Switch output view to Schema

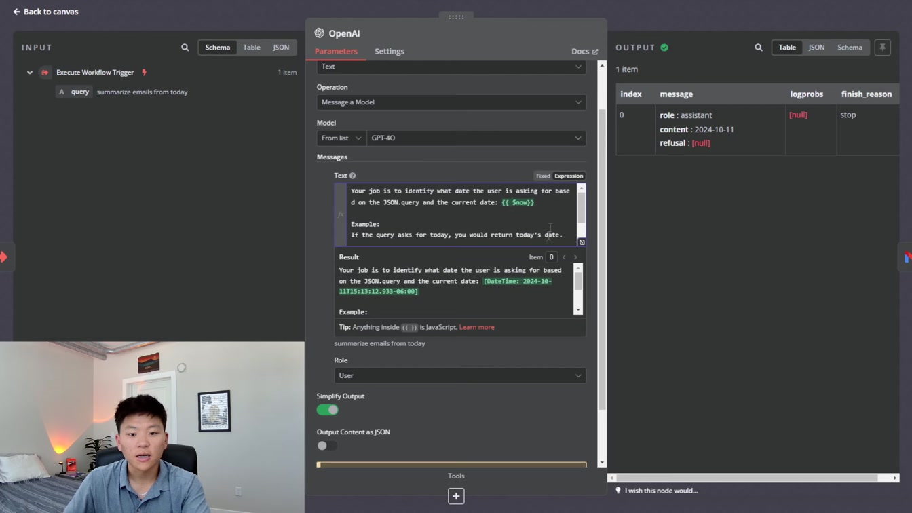(x=850, y=47)
